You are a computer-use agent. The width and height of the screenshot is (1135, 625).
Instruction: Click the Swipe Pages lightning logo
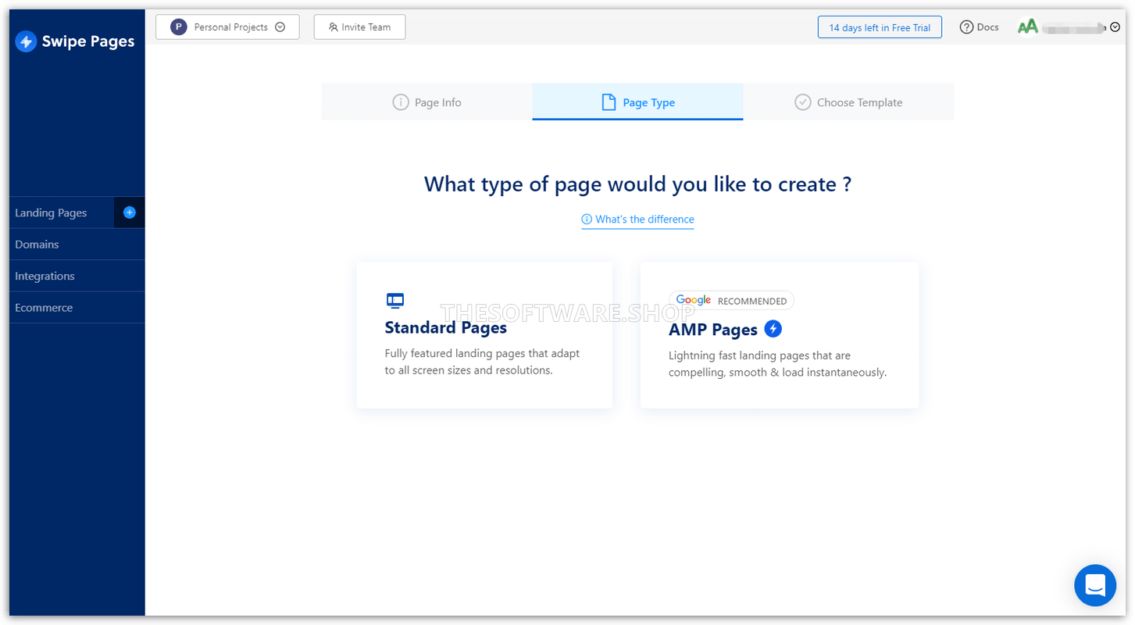point(26,41)
